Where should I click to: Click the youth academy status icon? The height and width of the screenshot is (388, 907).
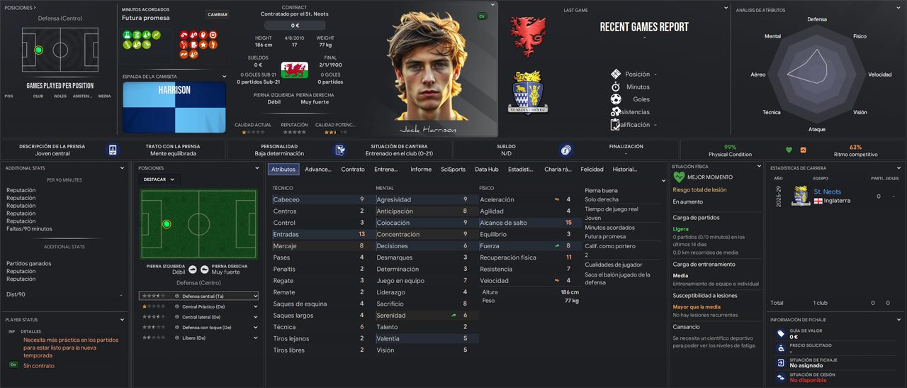[340, 150]
